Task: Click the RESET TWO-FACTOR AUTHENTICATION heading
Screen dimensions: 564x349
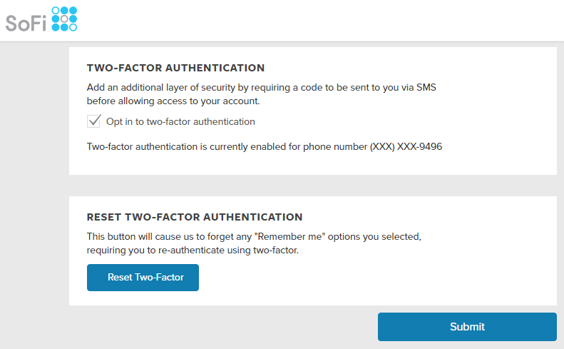Action: coord(195,217)
